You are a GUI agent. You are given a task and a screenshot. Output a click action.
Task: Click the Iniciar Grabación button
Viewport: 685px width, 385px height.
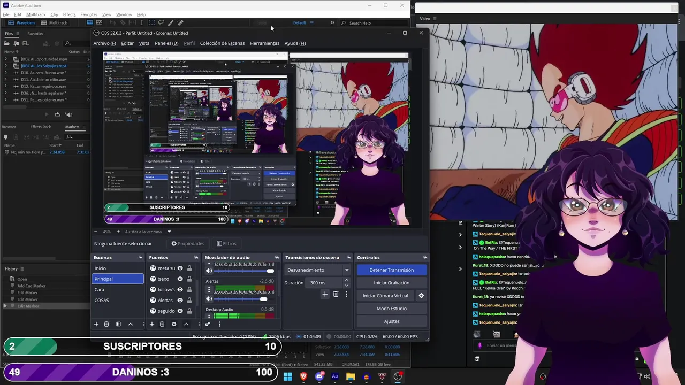pos(391,283)
